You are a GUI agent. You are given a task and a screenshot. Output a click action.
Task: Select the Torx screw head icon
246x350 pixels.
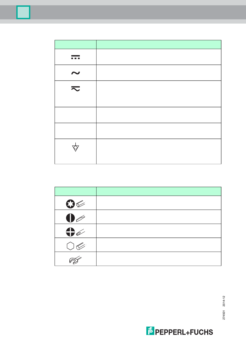(x=70, y=204)
